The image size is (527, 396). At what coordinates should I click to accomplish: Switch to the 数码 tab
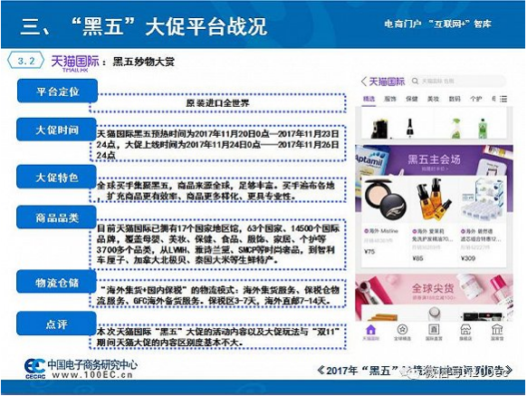tap(455, 99)
